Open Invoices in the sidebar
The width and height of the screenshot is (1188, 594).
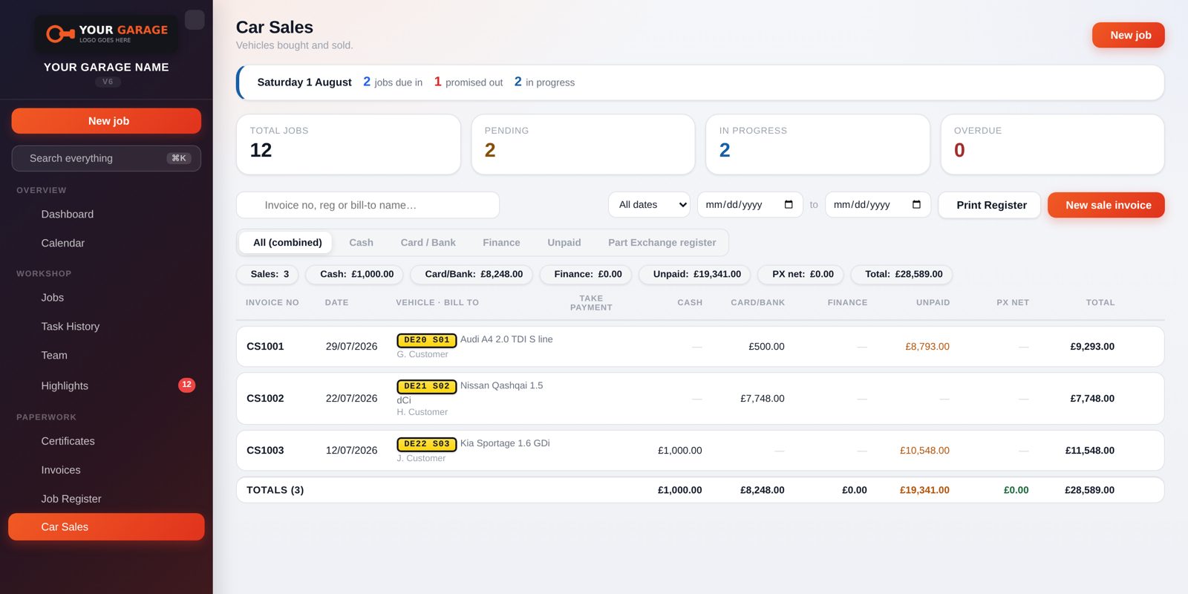(106, 470)
